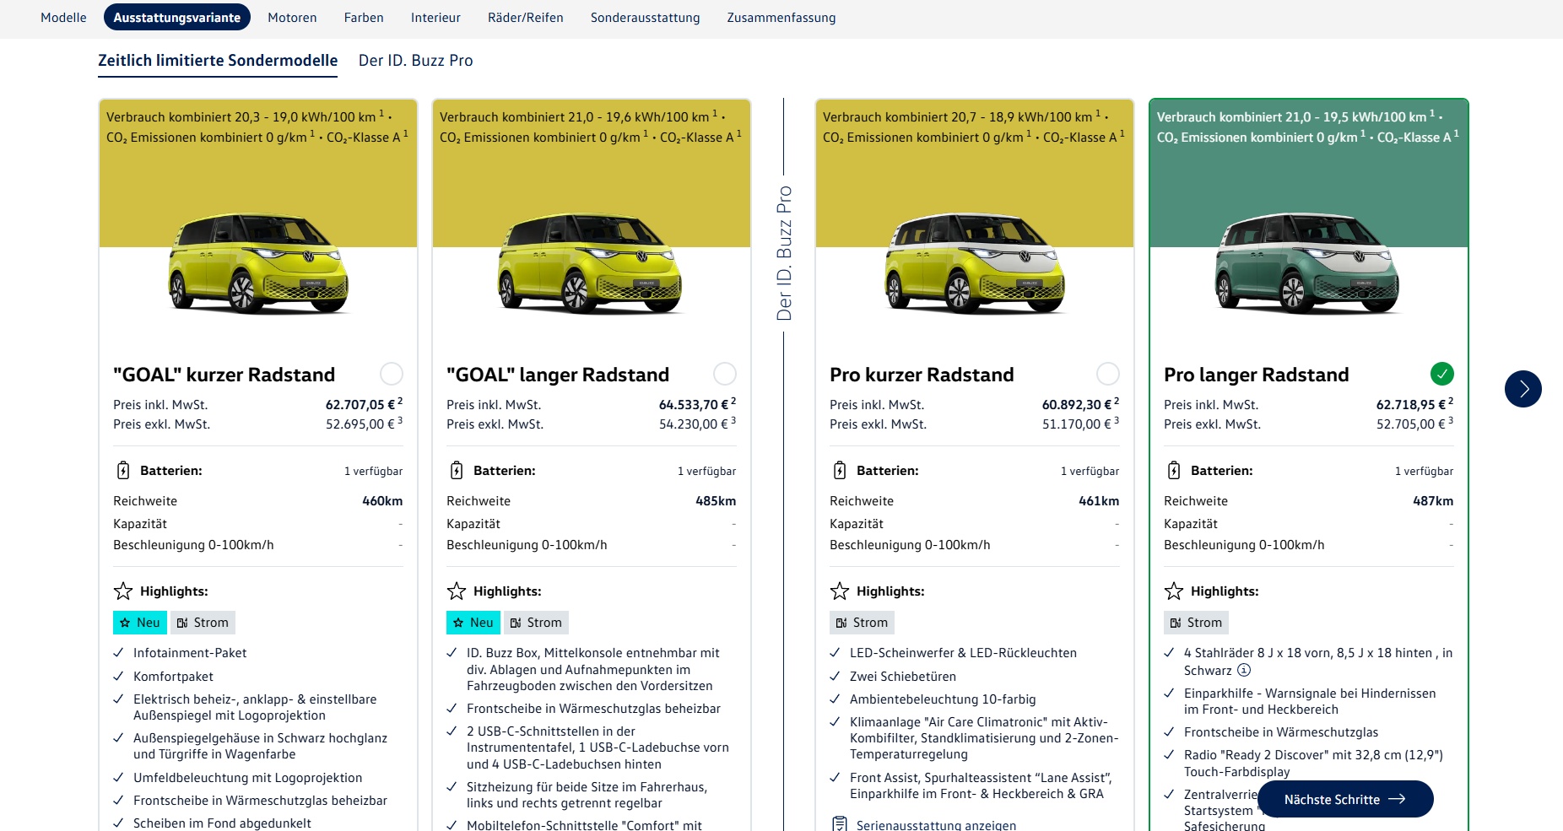
Task: Click the net price 52.695,00 €
Action: pyautogui.click(x=360, y=424)
